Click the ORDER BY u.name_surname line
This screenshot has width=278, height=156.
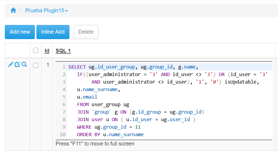tap(110, 135)
